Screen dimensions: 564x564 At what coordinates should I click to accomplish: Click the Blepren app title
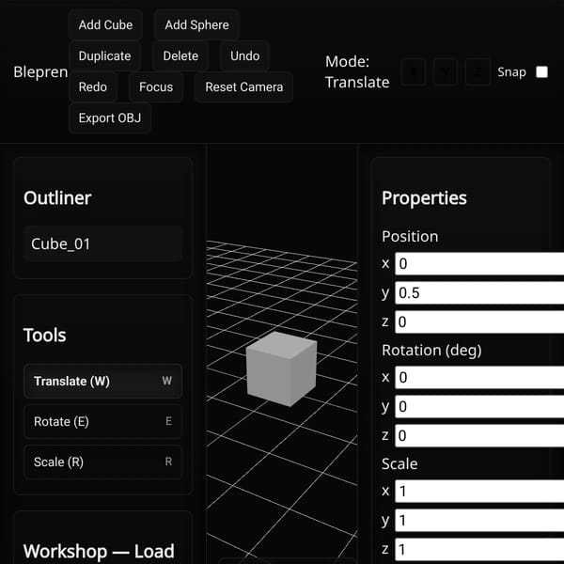40,72
